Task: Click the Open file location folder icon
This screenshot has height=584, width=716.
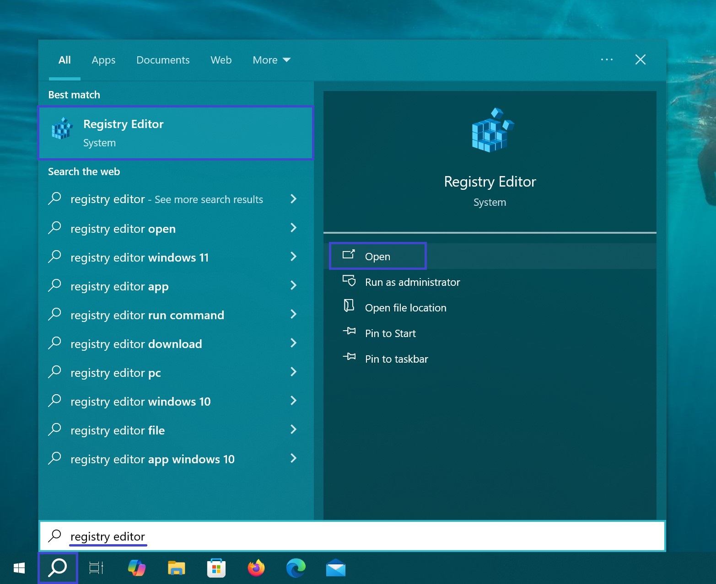Action: tap(349, 305)
